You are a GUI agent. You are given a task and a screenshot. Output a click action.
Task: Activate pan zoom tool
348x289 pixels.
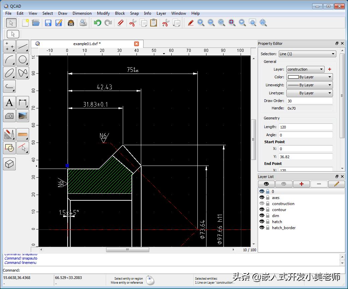[x=263, y=23]
